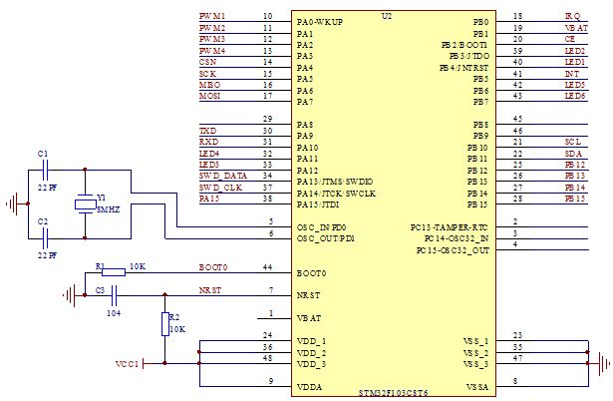Select resistor R2 symbol
This screenshot has width=613, height=401.
(165, 324)
